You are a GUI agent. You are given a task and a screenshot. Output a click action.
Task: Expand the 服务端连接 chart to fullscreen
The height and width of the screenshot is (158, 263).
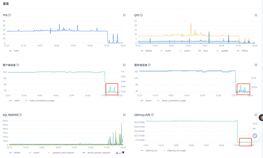[x=256, y=65]
